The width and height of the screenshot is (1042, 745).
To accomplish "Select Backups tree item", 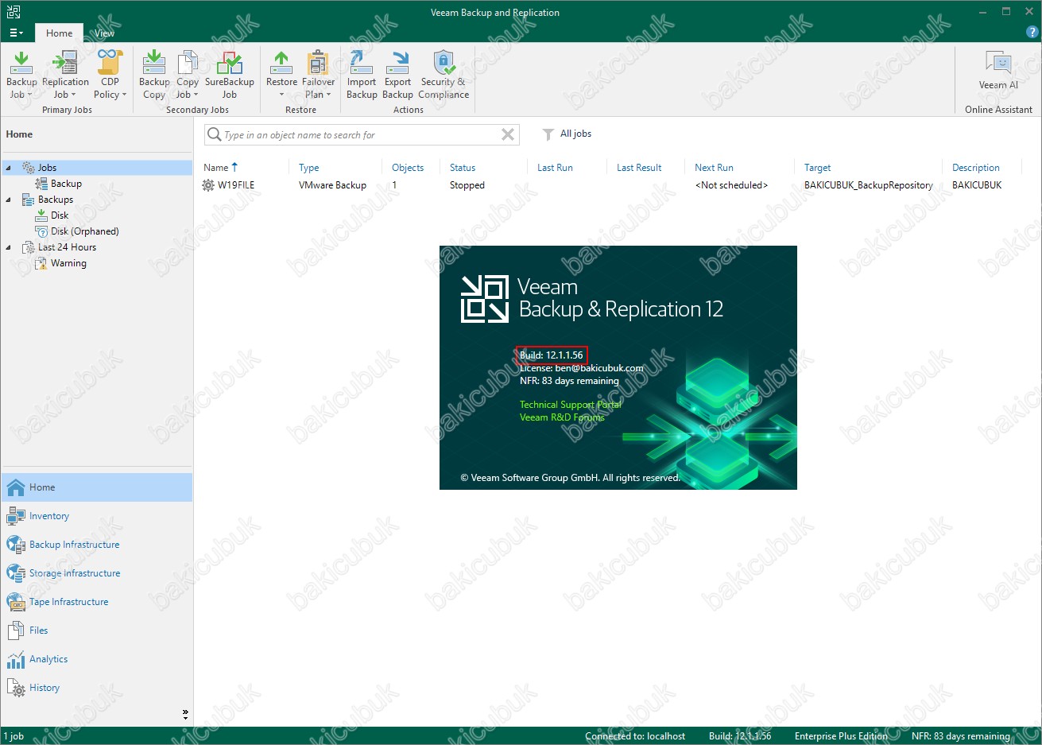I will pyautogui.click(x=56, y=200).
